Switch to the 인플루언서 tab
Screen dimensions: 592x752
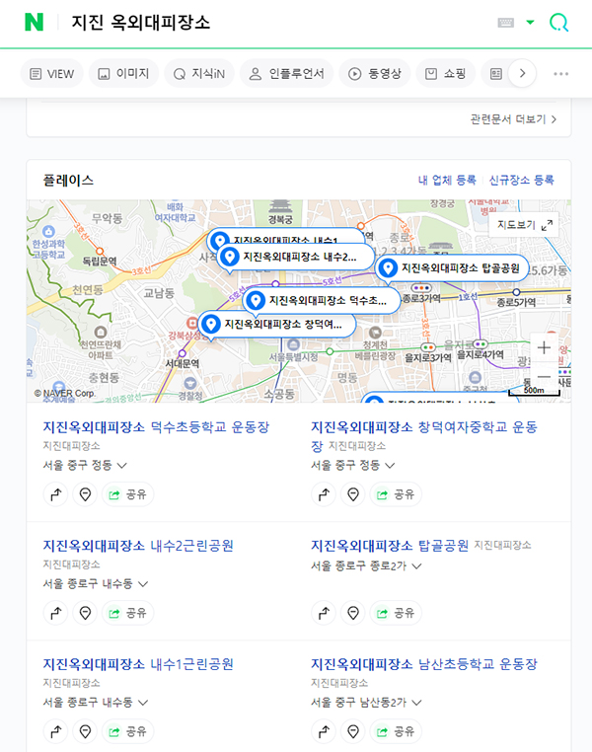[287, 74]
